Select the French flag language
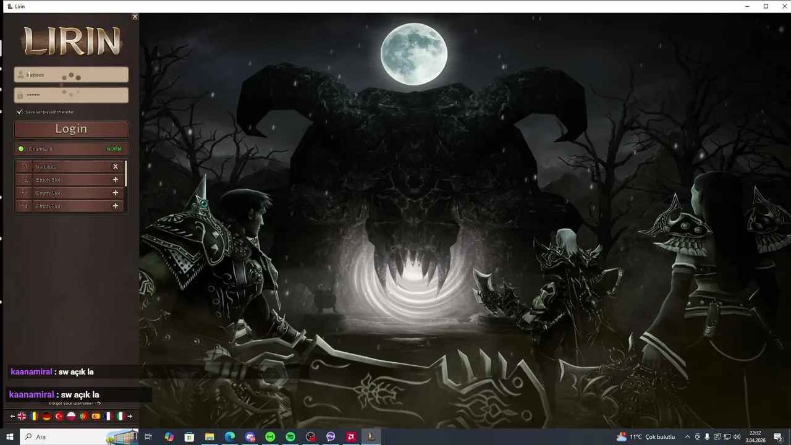The height and width of the screenshot is (445, 791). coord(108,417)
